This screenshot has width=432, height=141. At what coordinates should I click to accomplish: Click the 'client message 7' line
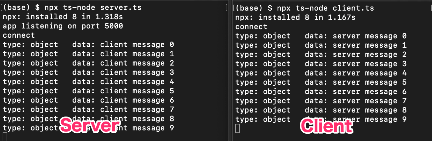coord(88,109)
